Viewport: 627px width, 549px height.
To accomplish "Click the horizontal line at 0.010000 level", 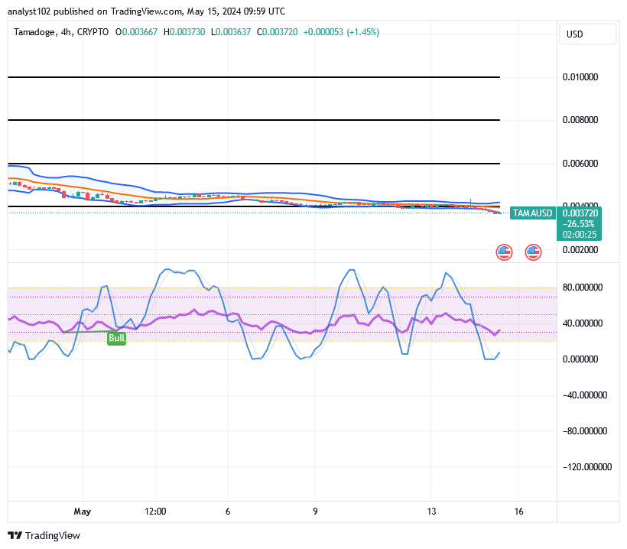I will click(x=254, y=76).
